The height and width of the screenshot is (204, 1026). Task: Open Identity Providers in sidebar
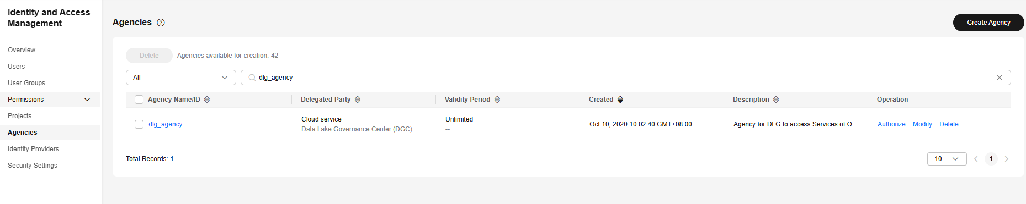(x=33, y=149)
